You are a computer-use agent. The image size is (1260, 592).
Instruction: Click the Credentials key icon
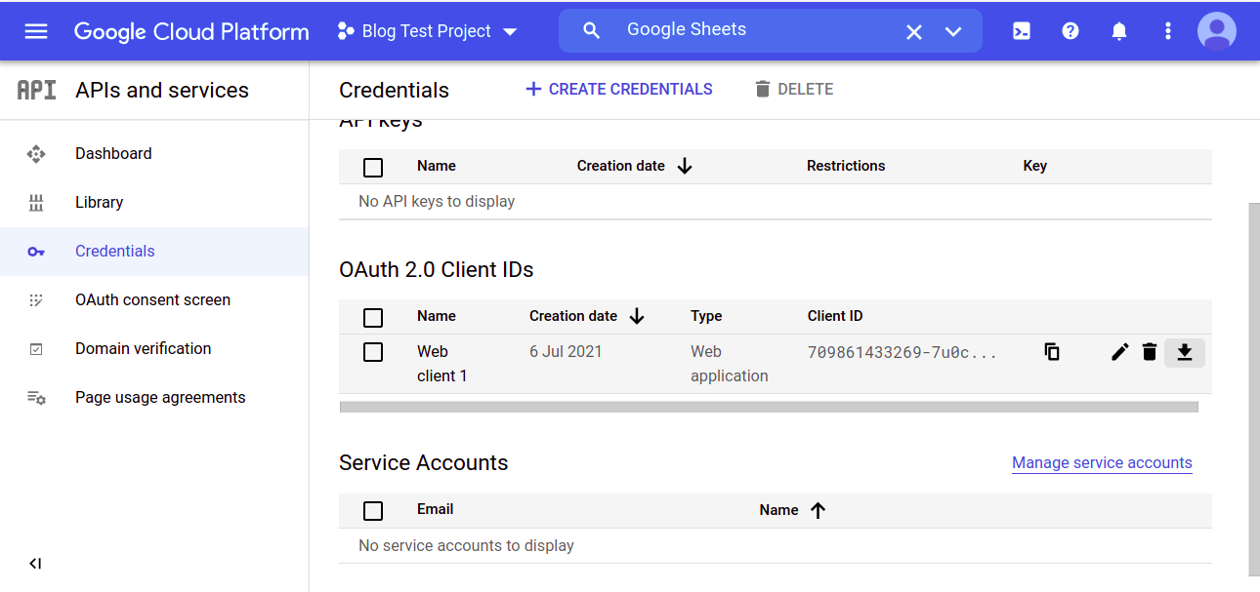point(36,251)
